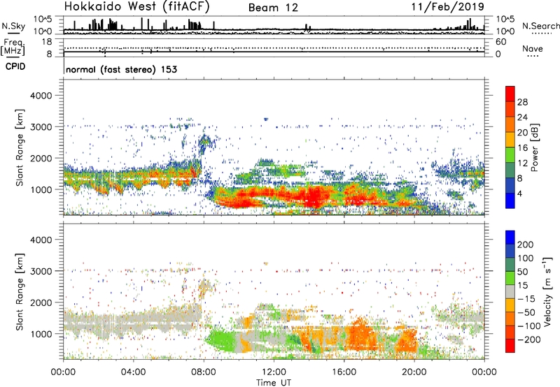
Task: Click the -50 label on Velocity colorbar
Action: tap(526, 312)
